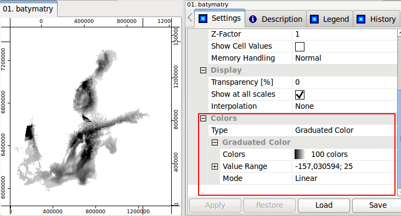
Task: Click the Load button
Action: click(324, 205)
